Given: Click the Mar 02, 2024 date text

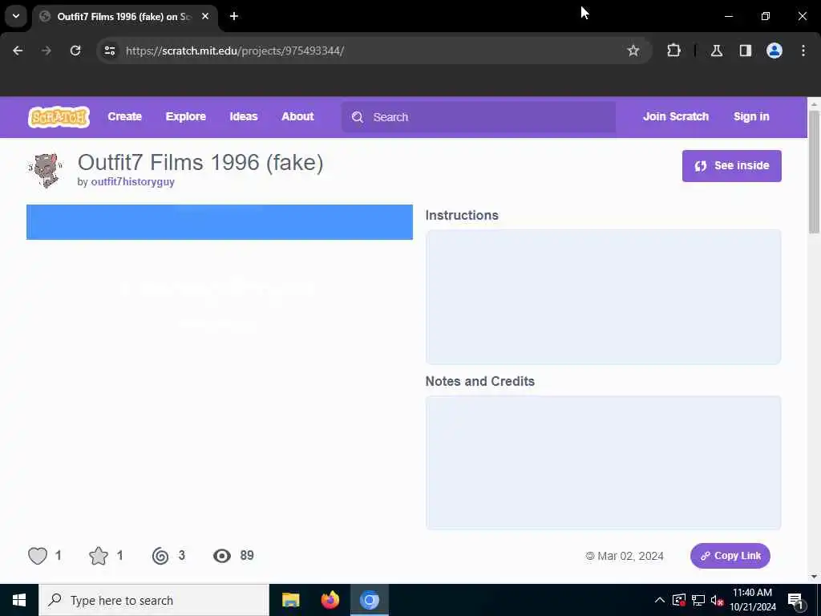Looking at the screenshot, I should pyautogui.click(x=630, y=556).
